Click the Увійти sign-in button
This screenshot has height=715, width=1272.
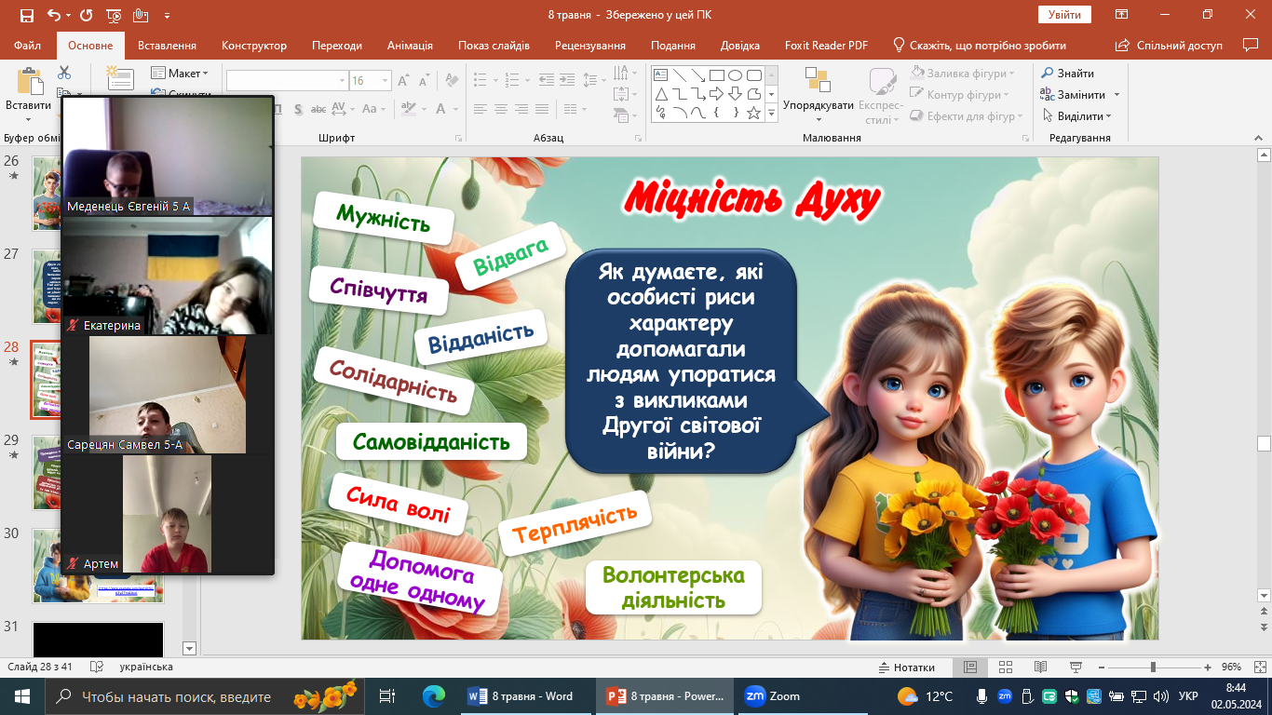click(1064, 15)
